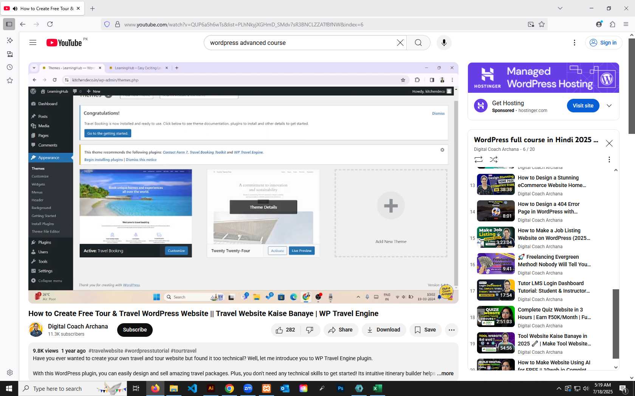Image resolution: width=635 pixels, height=396 pixels.
Task: Click inside the YouTube search field
Action: click(302, 43)
